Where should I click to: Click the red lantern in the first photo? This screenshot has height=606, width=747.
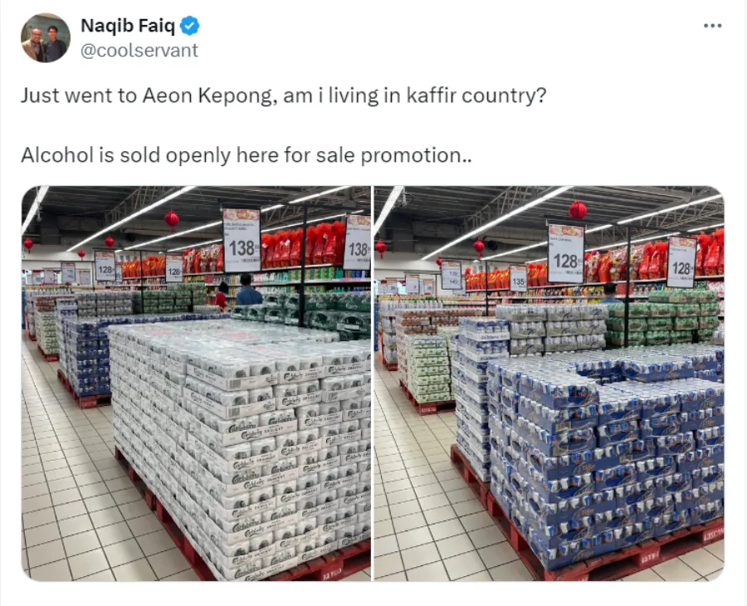coord(171,219)
